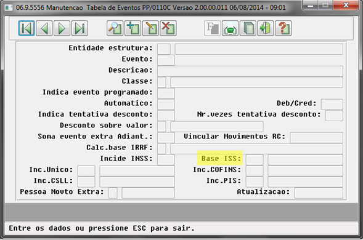Click the Evento input field
Screen dimensions: 363x240
[x=166, y=60]
